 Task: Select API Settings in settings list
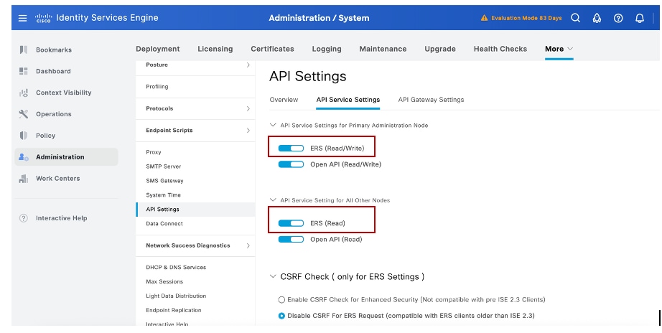coord(162,210)
